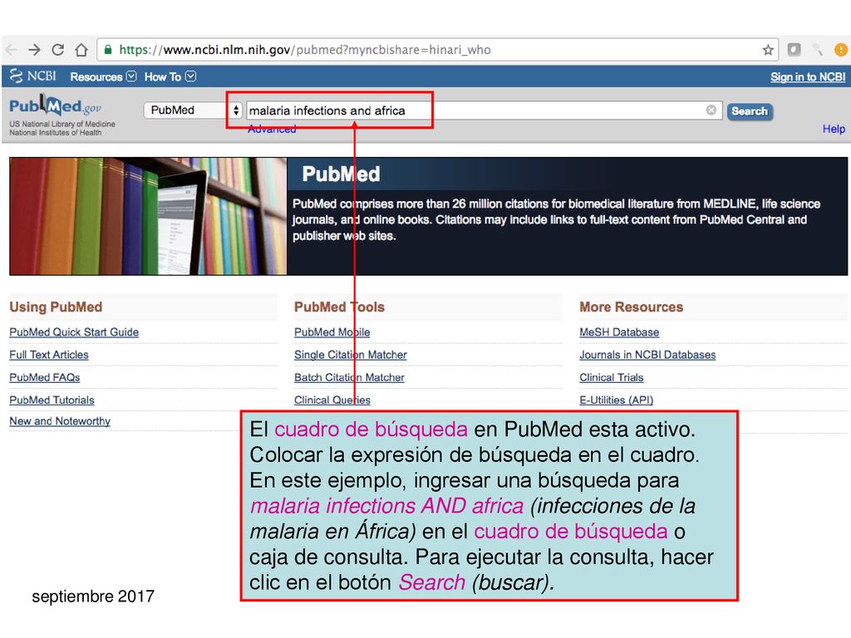Click the bookshelf banner image
The image size is (851, 638).
148,216
